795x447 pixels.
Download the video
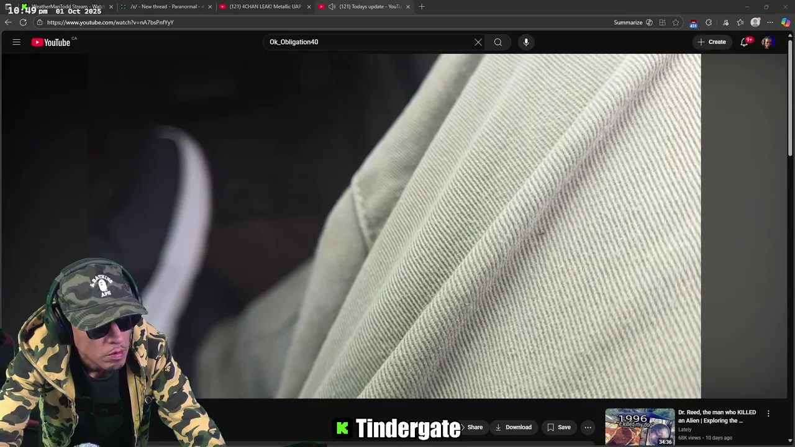tap(514, 427)
